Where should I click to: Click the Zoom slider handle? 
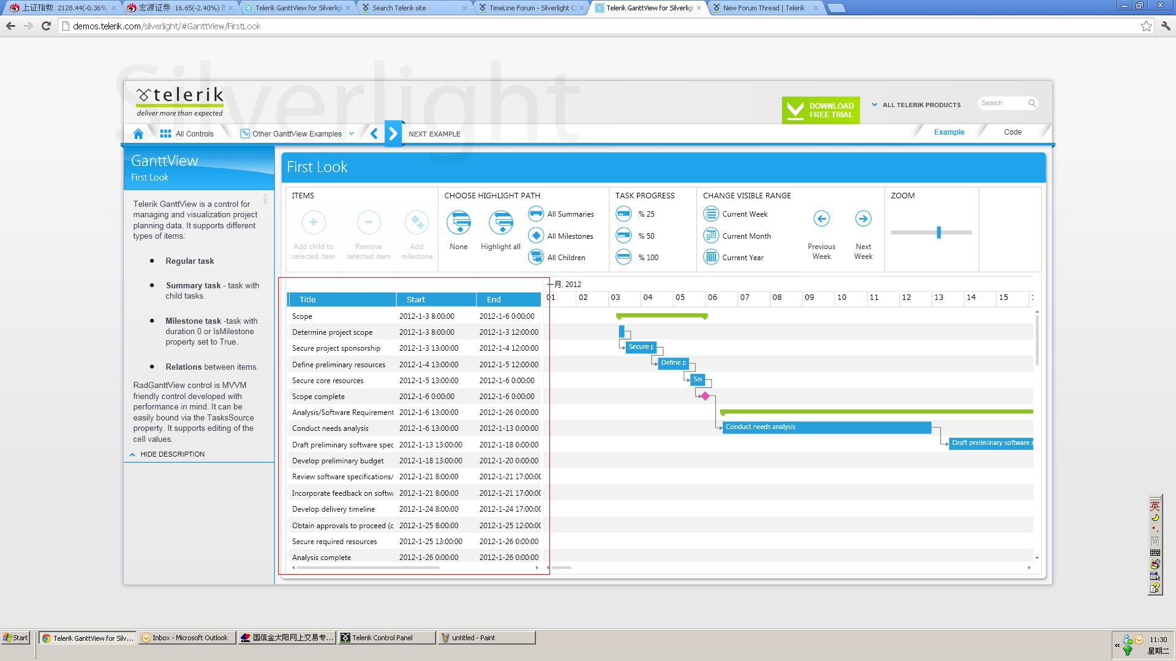click(x=938, y=233)
